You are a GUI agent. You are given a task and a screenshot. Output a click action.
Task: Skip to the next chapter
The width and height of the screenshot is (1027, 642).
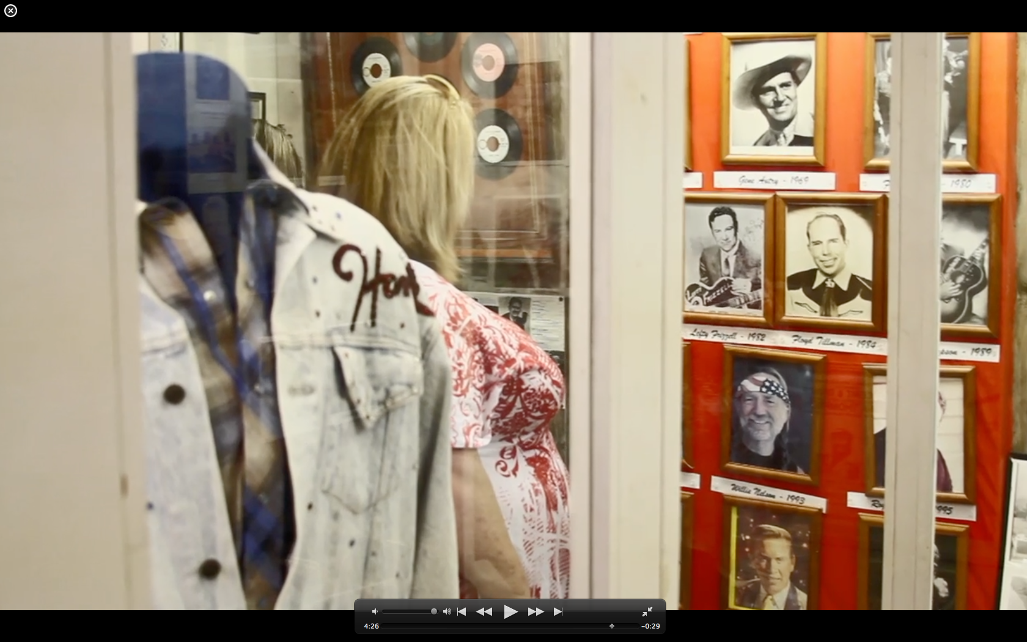point(559,611)
